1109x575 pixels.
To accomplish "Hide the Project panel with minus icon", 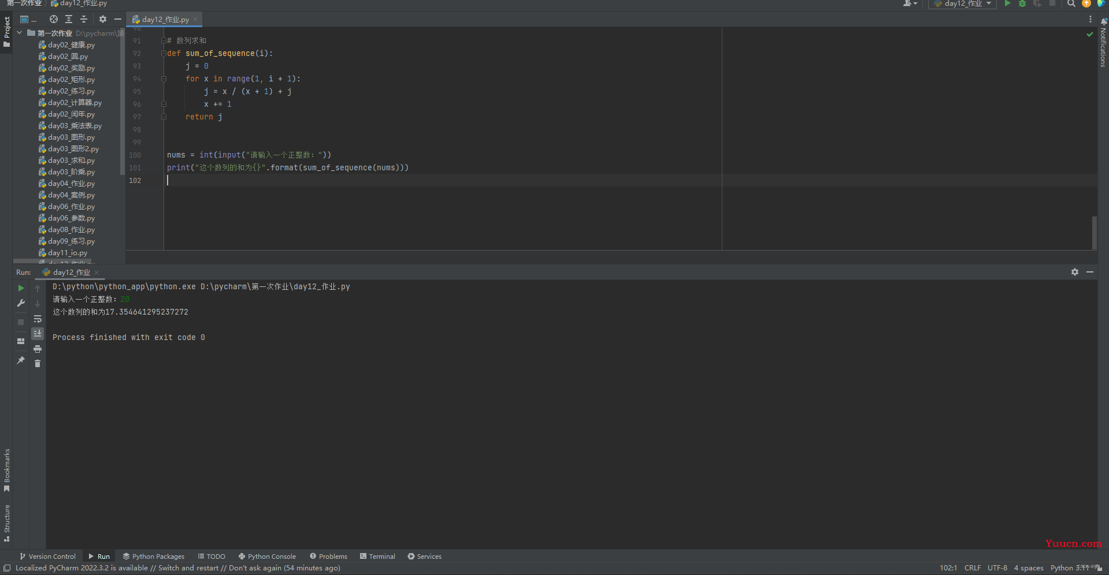I will click(118, 19).
